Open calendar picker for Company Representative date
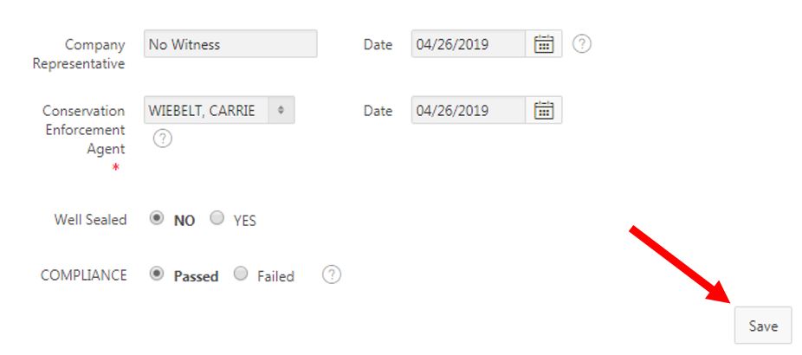Screen dimensions: 802x355 click(544, 44)
